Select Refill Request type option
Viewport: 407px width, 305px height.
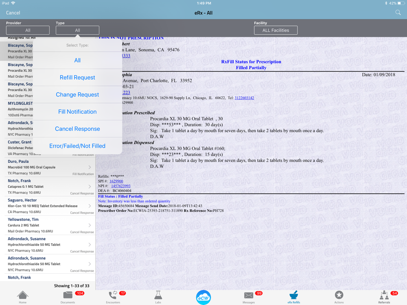point(77,77)
